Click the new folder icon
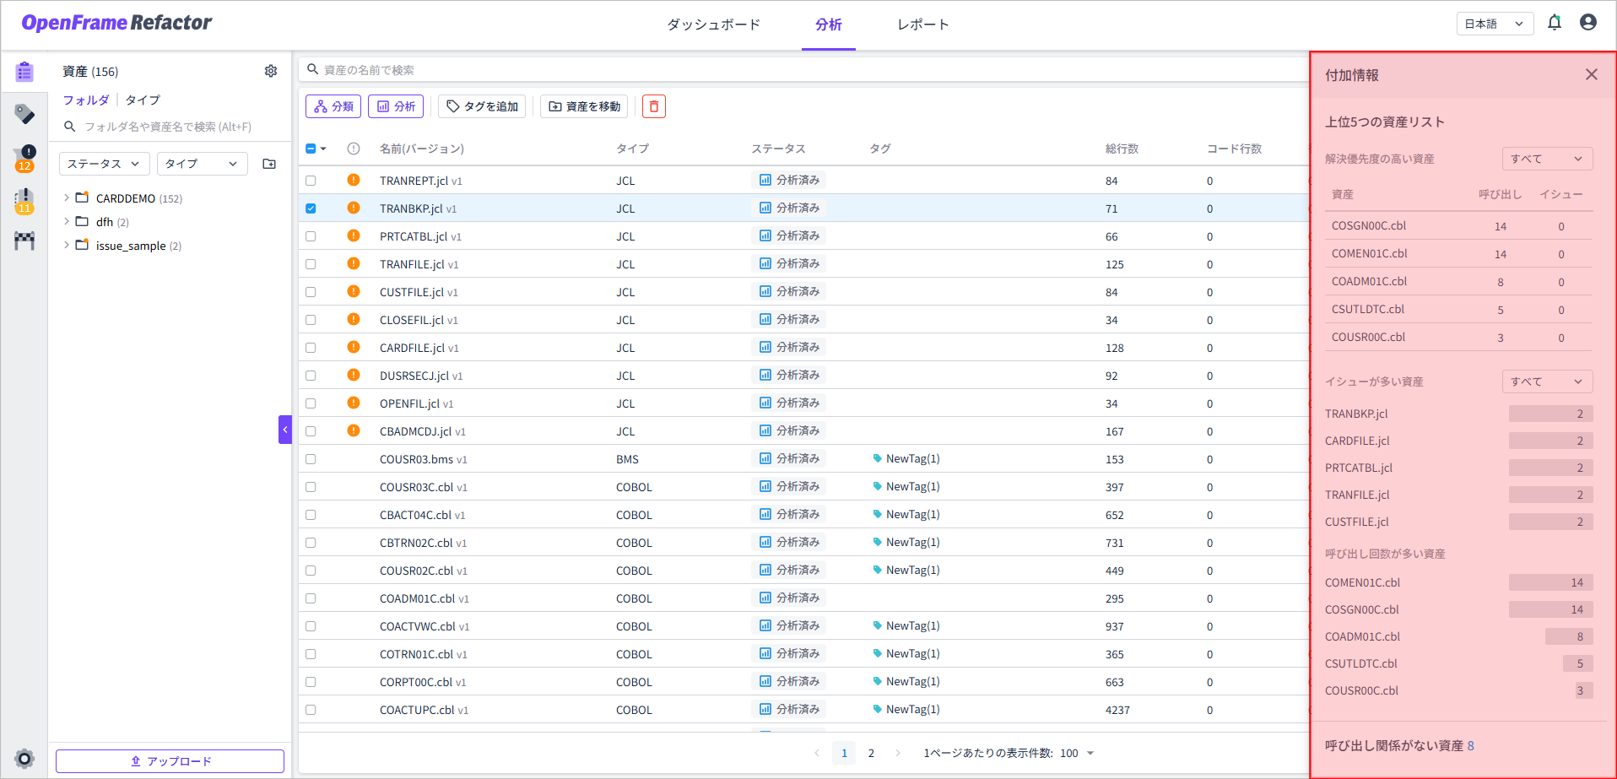 pos(269,164)
